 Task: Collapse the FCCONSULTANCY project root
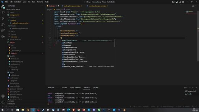pos(14,9)
